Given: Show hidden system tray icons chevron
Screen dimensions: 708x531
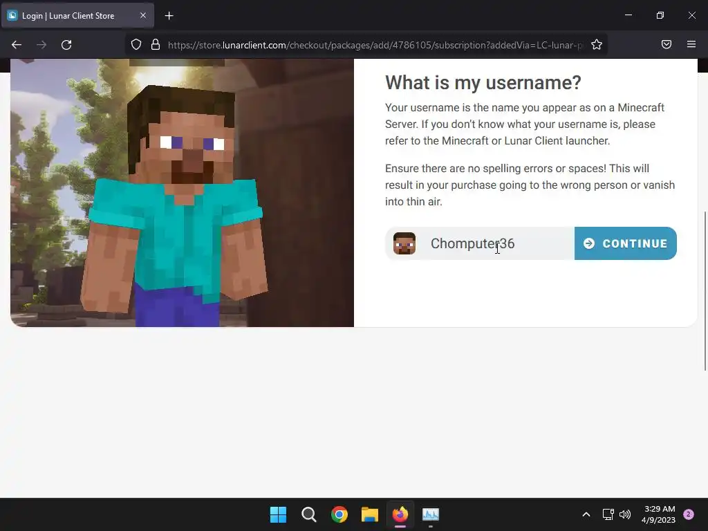Looking at the screenshot, I should pyautogui.click(x=586, y=514).
